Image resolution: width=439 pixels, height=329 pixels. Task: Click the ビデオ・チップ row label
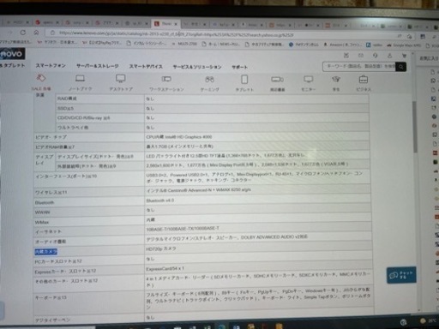(51, 137)
